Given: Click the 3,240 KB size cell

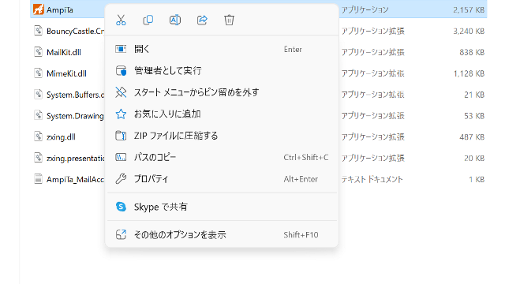Looking at the screenshot, I should 469,32.
